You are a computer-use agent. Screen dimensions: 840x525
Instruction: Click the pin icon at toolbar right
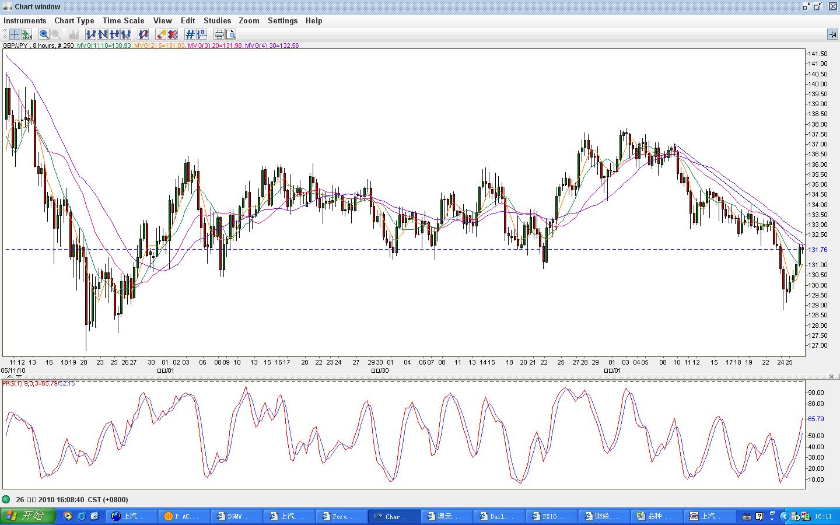point(832,34)
